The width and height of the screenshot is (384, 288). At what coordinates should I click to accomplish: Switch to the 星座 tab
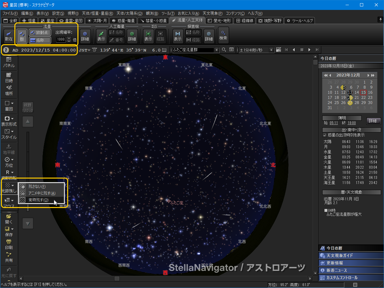(x=47, y=20)
